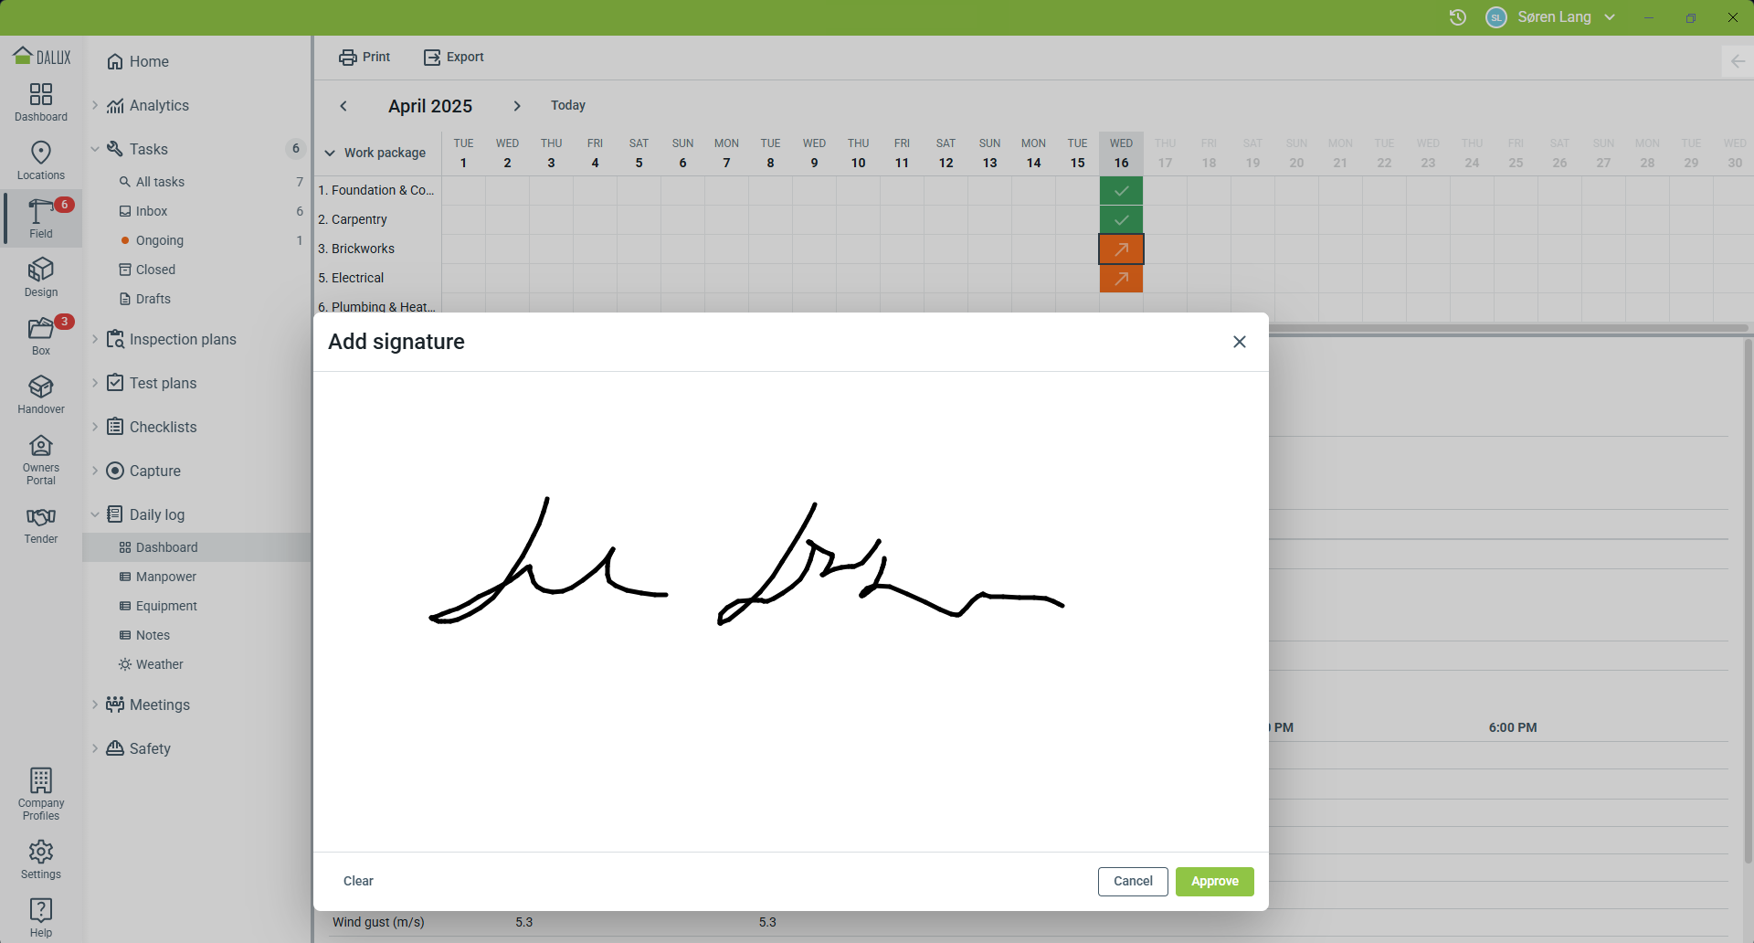Image resolution: width=1754 pixels, height=943 pixels.
Task: Open Company Profiles in sidebar
Action: tap(41, 793)
